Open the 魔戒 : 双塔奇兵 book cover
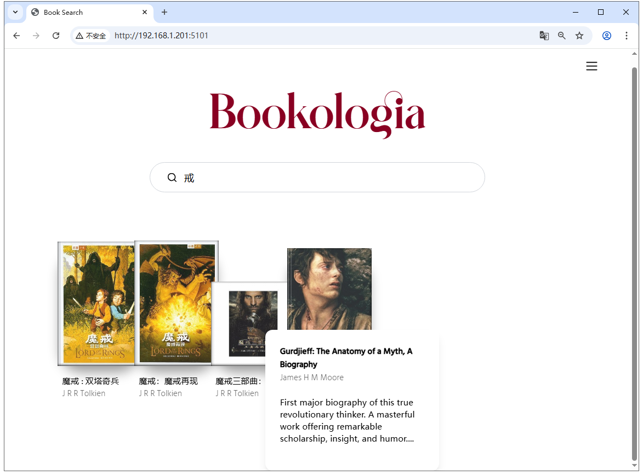Screen dimensions: 643x475 click(96, 304)
